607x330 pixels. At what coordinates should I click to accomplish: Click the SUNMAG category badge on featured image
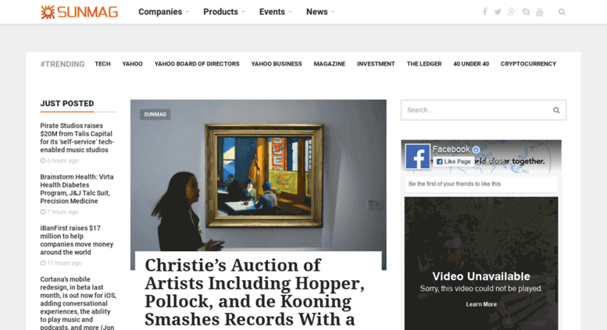(155, 115)
